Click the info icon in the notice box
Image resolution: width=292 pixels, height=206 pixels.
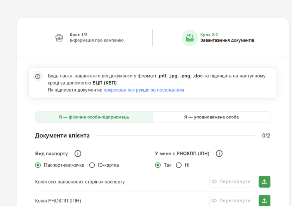pyautogui.click(x=38, y=76)
